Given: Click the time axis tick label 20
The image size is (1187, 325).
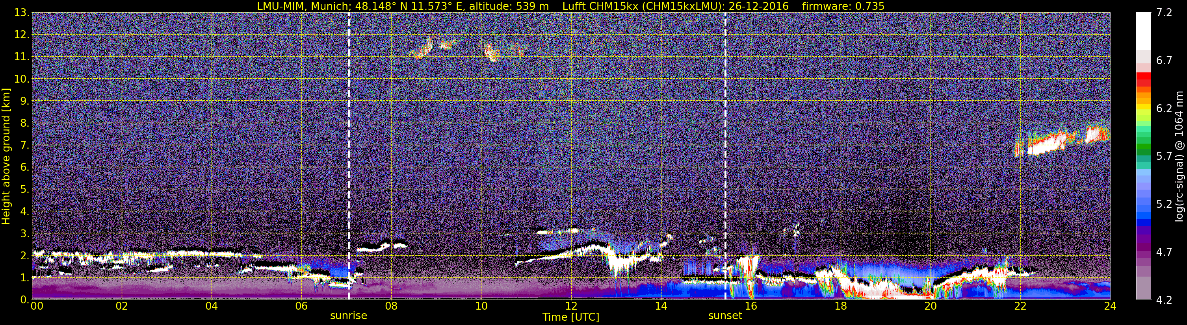Looking at the screenshot, I should pyautogui.click(x=931, y=307).
